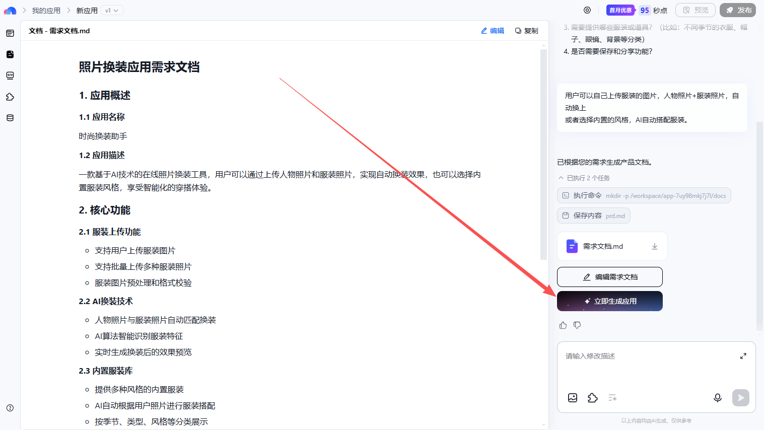
Task: Like the response with thumbs up
Action: (x=563, y=325)
